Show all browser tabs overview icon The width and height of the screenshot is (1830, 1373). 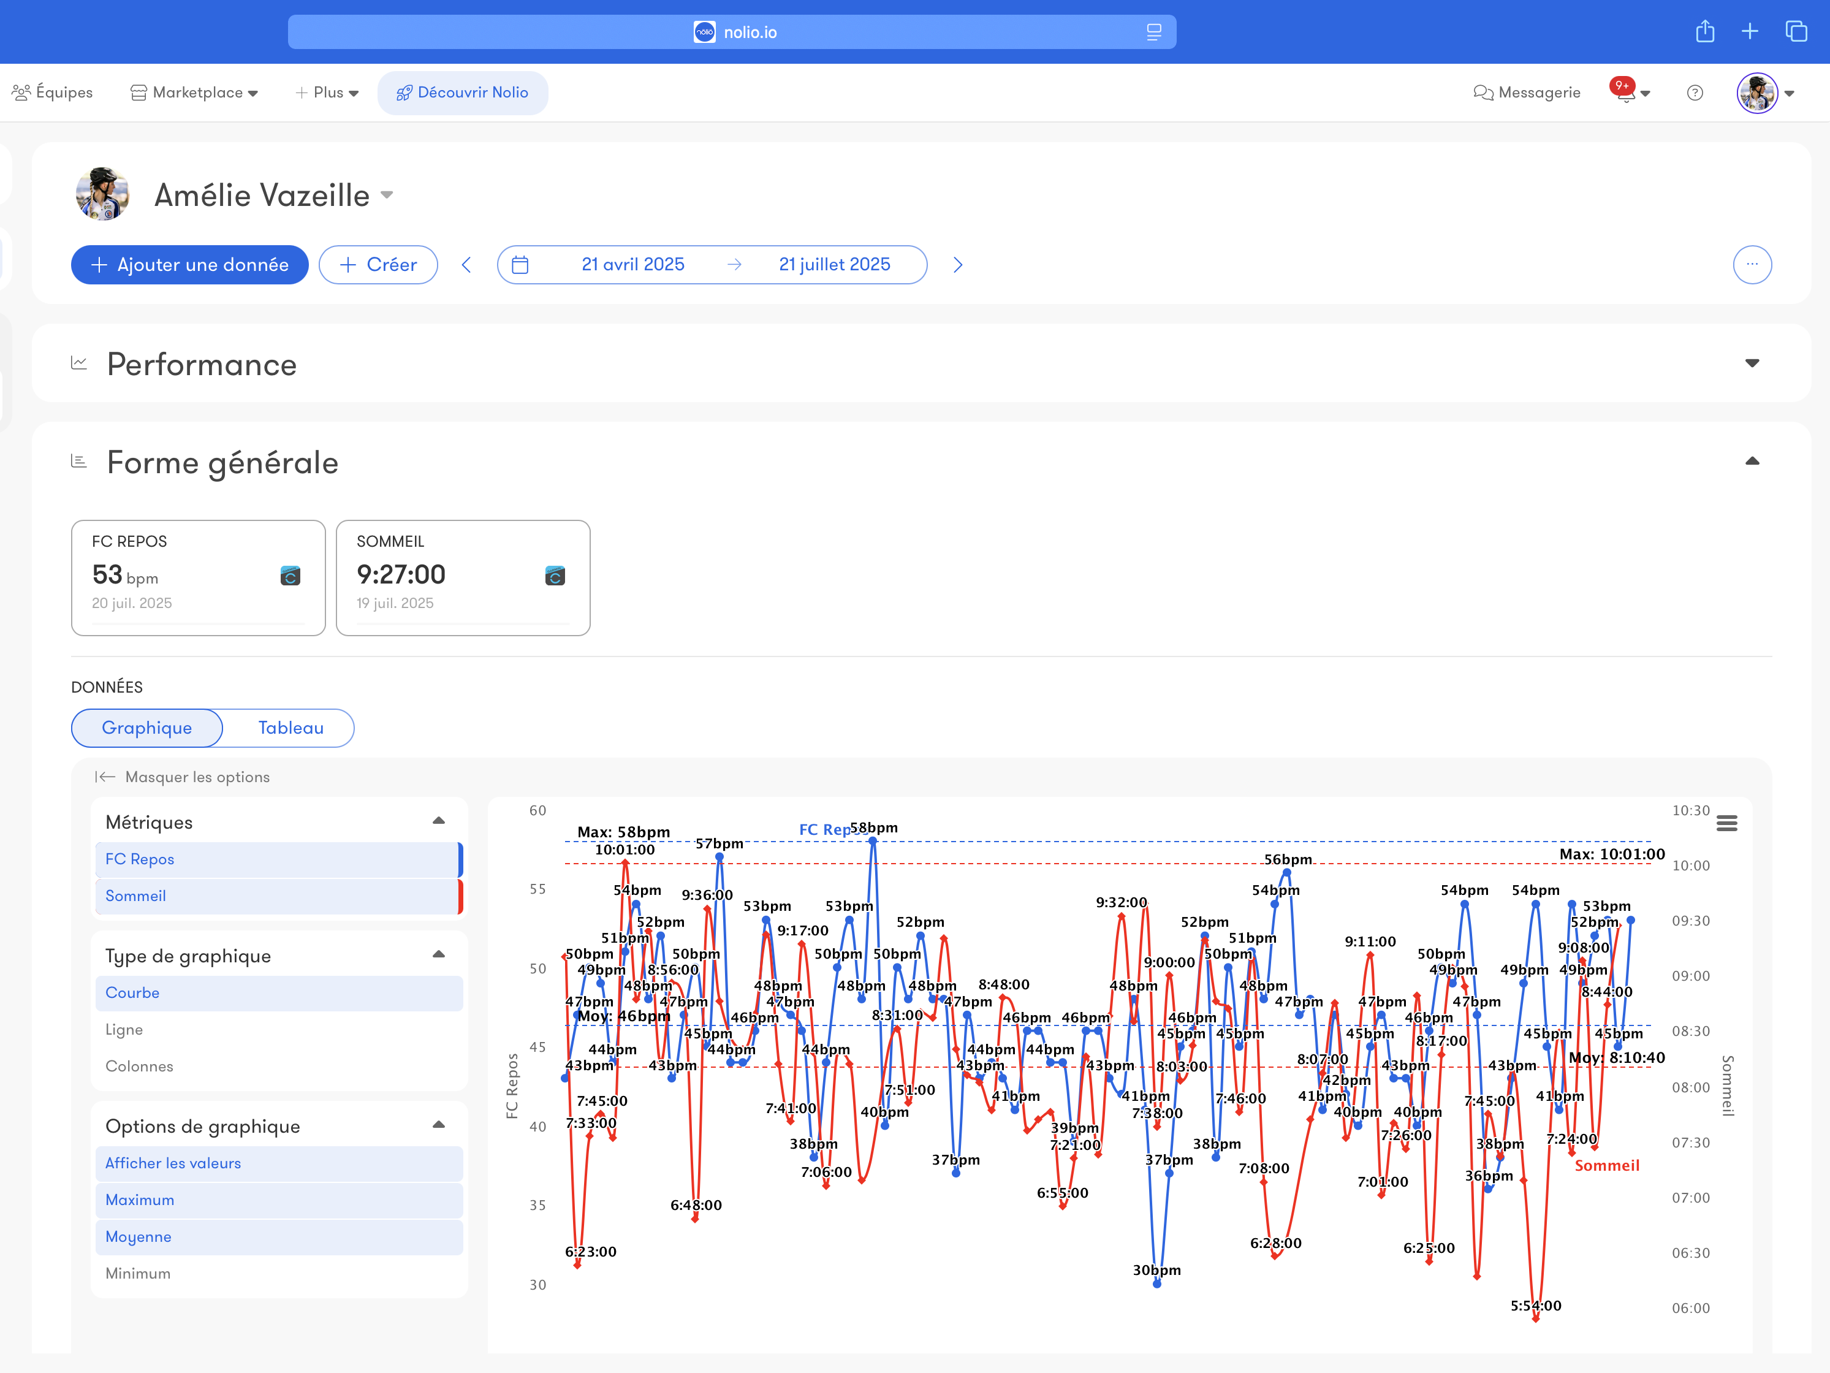[1795, 31]
